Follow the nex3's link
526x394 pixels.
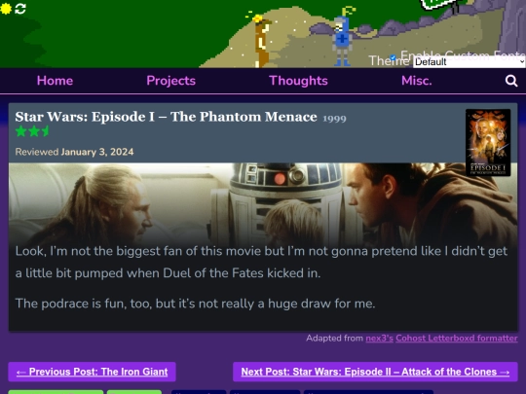tap(379, 339)
